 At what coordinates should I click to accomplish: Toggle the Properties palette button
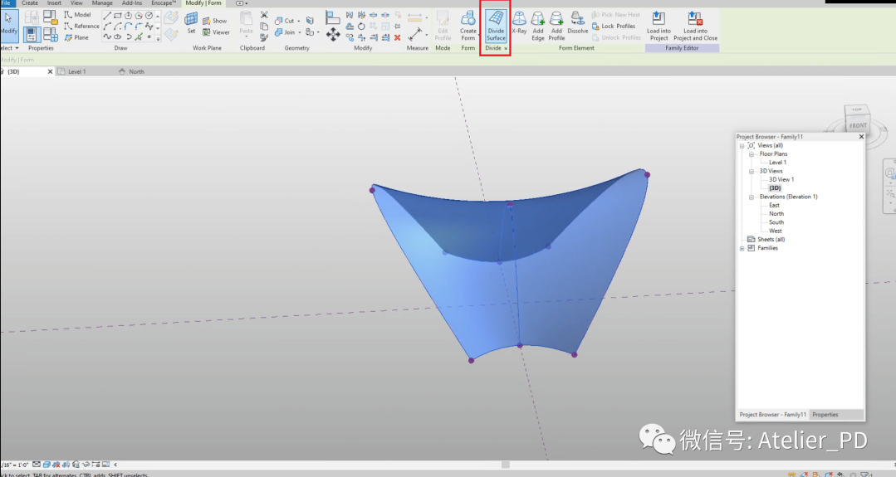coord(32,35)
